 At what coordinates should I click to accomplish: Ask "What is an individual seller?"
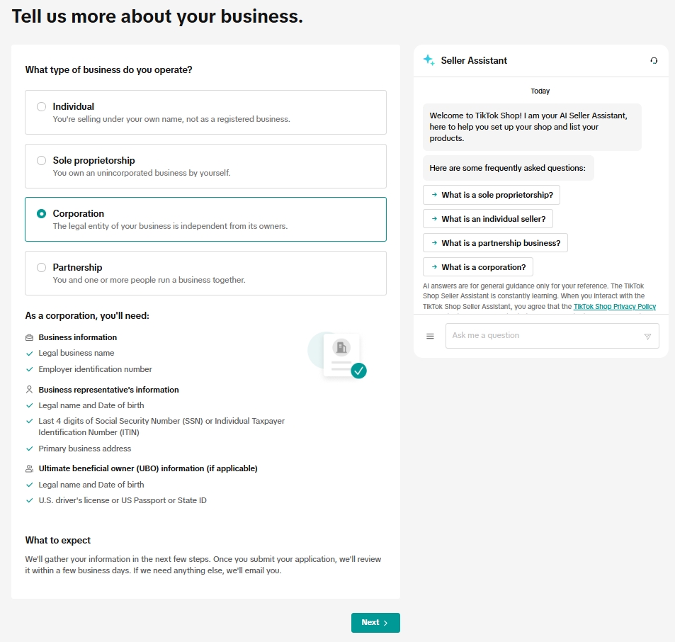[x=487, y=219]
